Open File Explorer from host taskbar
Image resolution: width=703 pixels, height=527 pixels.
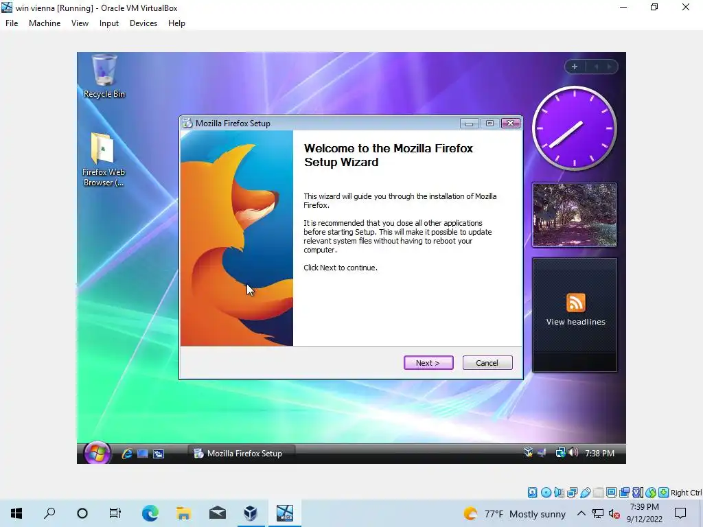183,513
